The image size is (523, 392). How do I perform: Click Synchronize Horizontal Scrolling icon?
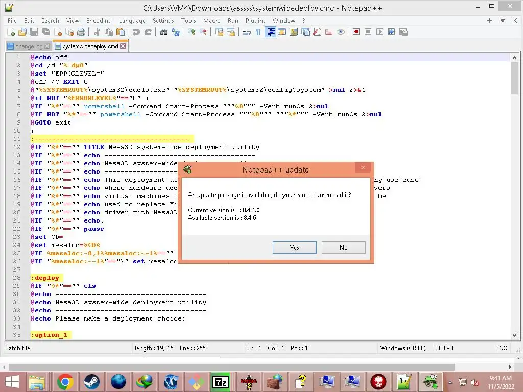[230, 32]
